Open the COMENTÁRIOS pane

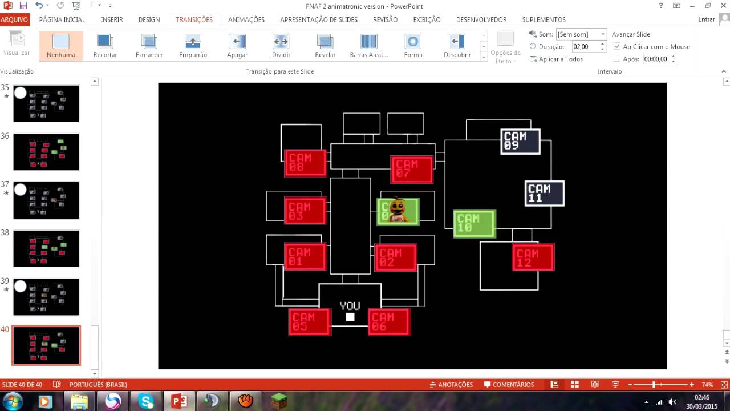click(509, 385)
